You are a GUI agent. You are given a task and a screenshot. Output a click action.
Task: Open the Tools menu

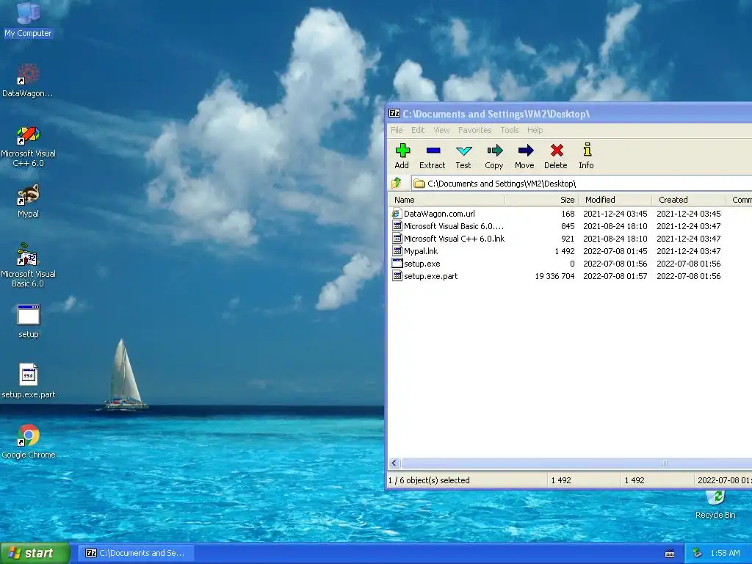510,130
